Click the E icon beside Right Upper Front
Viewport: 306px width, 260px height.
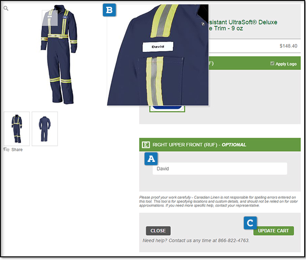pos(146,145)
